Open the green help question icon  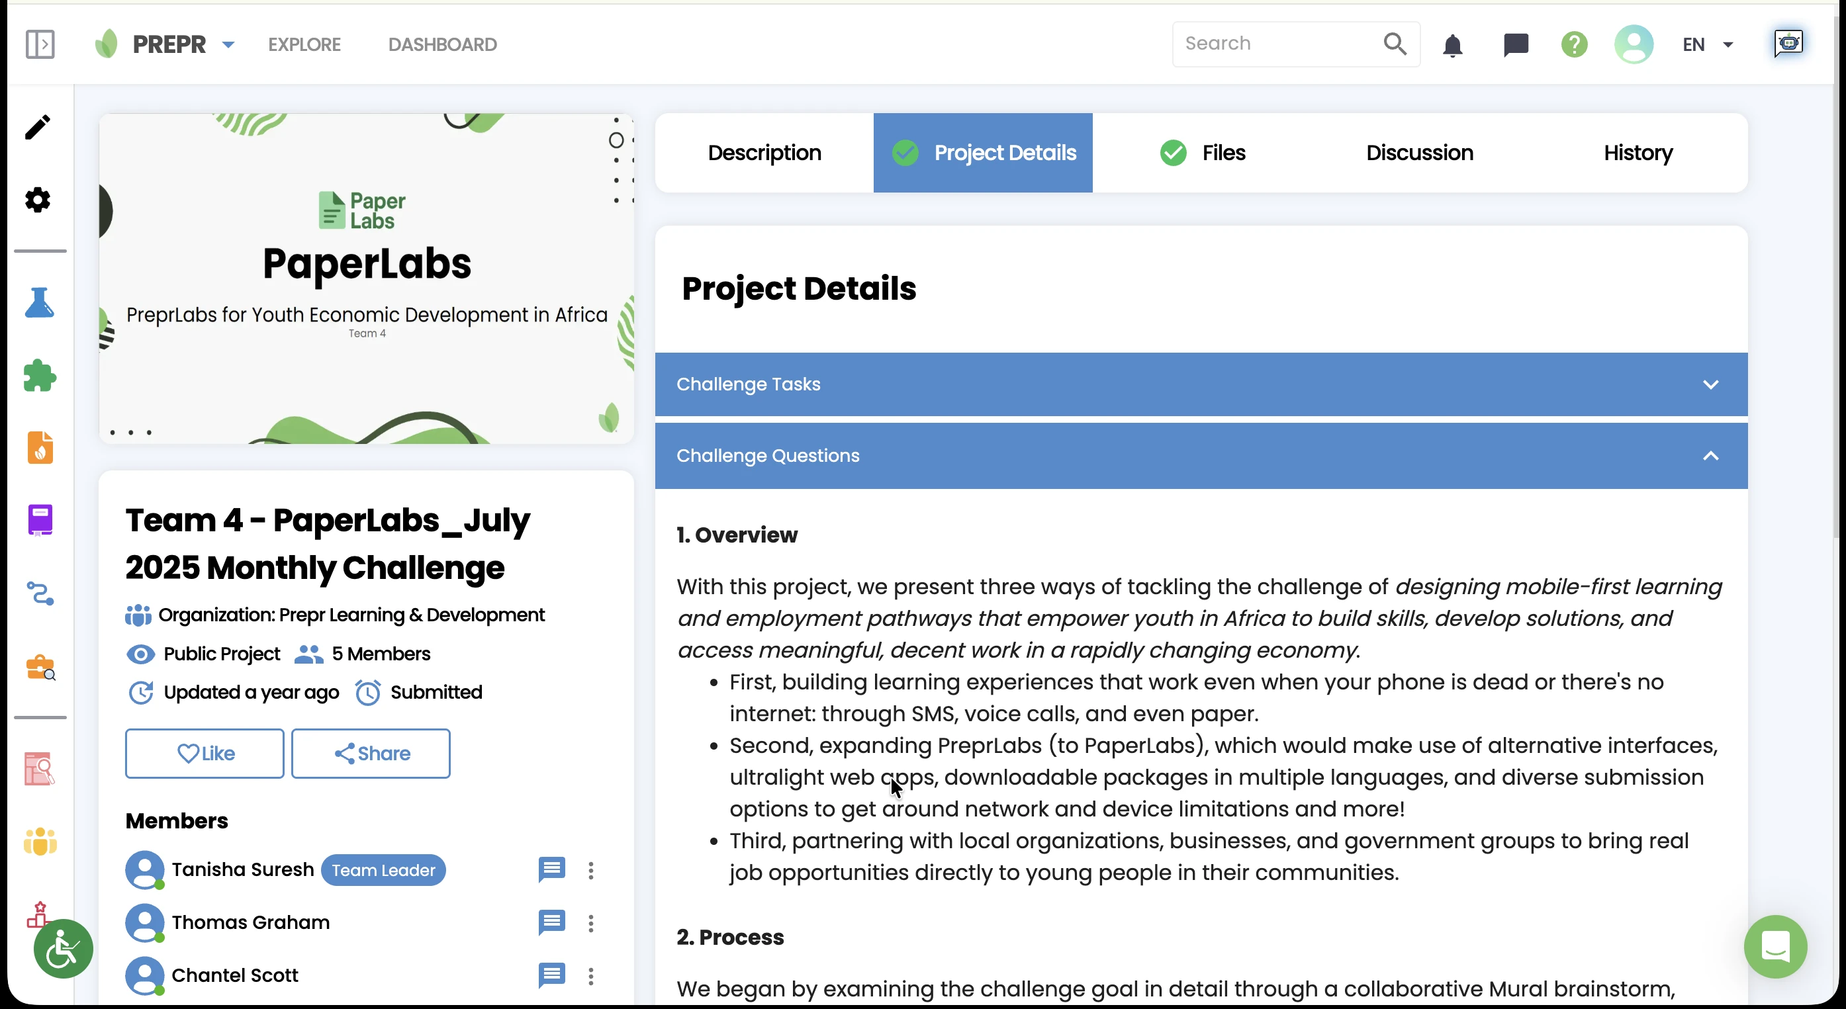tap(1575, 44)
